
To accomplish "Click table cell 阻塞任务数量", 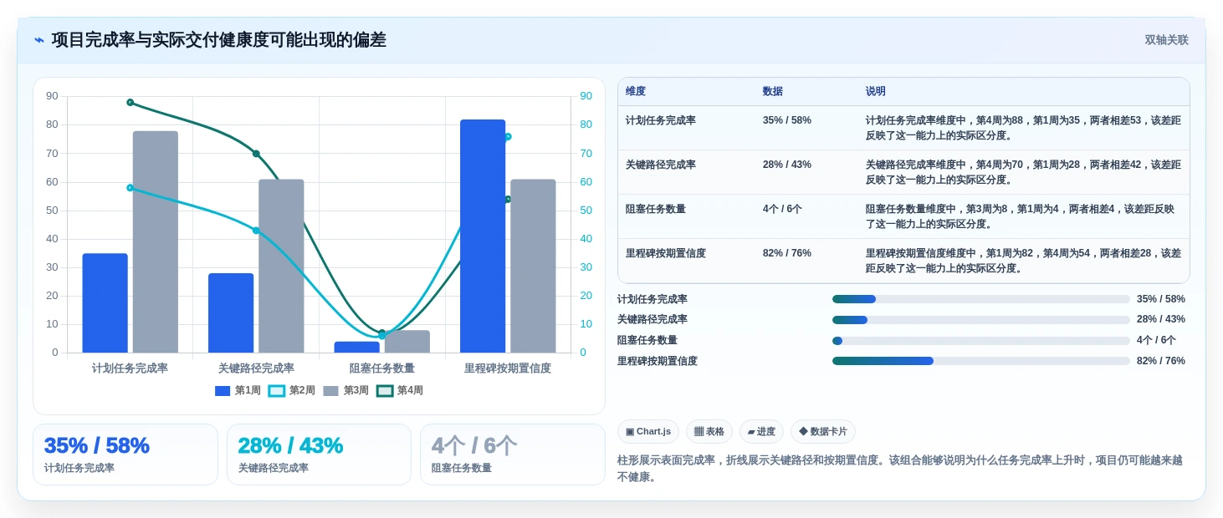I will click(656, 209).
